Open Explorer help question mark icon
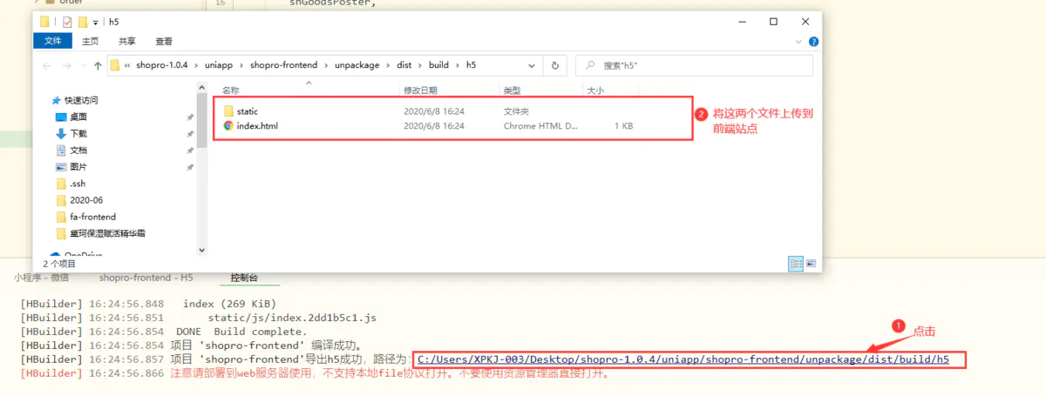The height and width of the screenshot is (396, 1046). click(x=813, y=41)
